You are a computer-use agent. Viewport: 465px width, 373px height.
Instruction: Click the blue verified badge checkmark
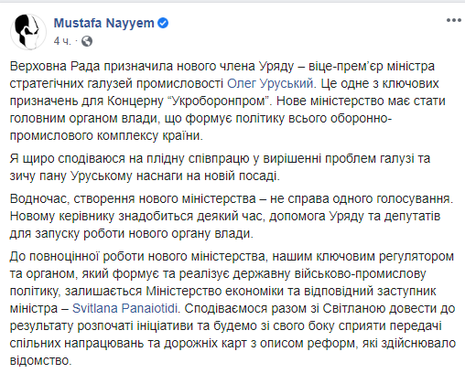click(163, 23)
